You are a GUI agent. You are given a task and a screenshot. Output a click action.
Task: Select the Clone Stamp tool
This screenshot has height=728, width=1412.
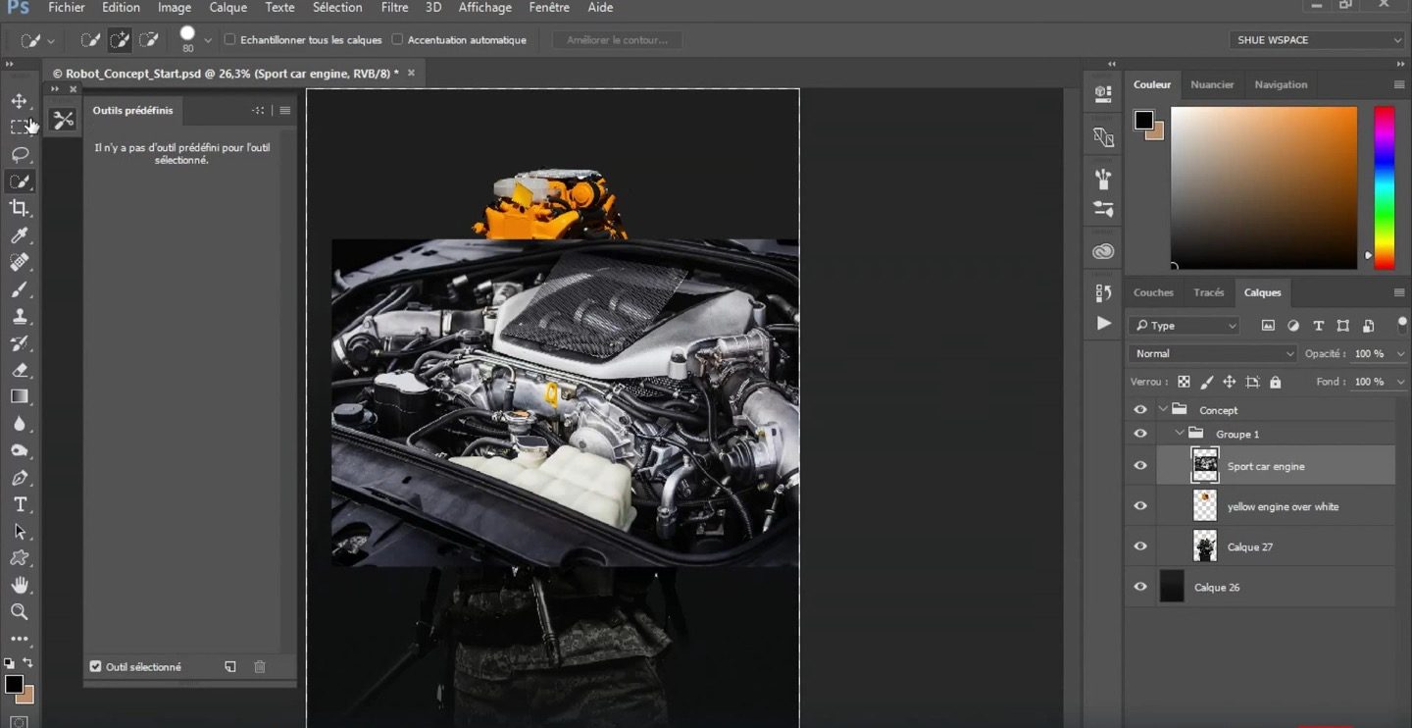click(x=19, y=316)
